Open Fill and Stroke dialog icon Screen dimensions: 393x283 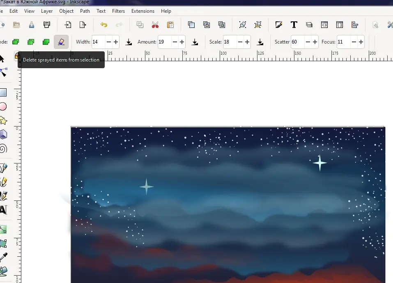(x=279, y=25)
